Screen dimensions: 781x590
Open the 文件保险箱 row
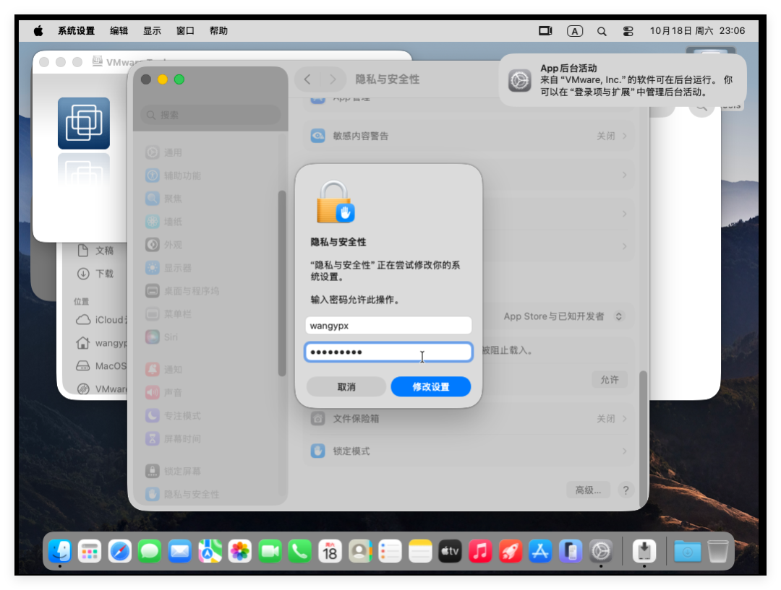coord(469,418)
